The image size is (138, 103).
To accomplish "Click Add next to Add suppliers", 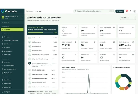I will point(55,46).
